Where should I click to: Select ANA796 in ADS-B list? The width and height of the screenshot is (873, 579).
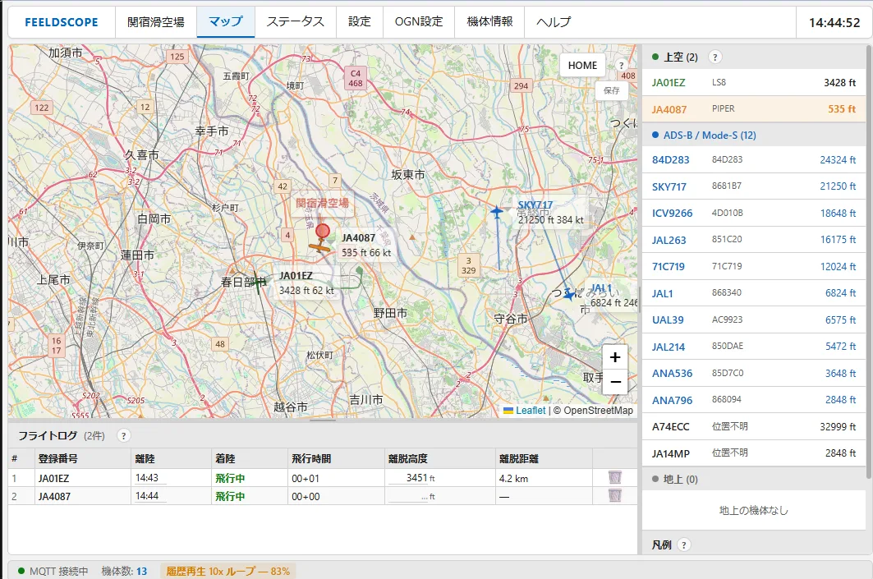point(754,400)
